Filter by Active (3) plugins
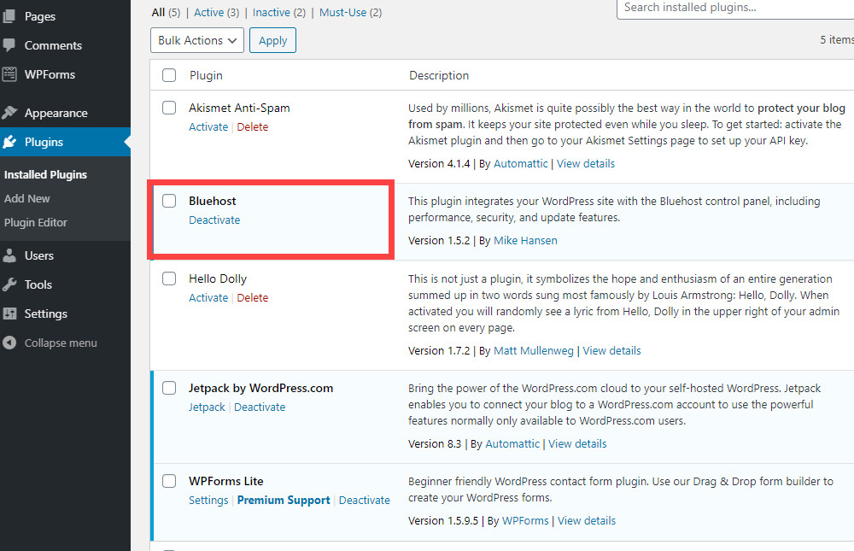The width and height of the screenshot is (854, 551). [x=216, y=12]
